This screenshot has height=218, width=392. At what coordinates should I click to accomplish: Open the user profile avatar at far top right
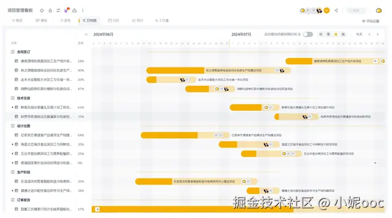[379, 11]
